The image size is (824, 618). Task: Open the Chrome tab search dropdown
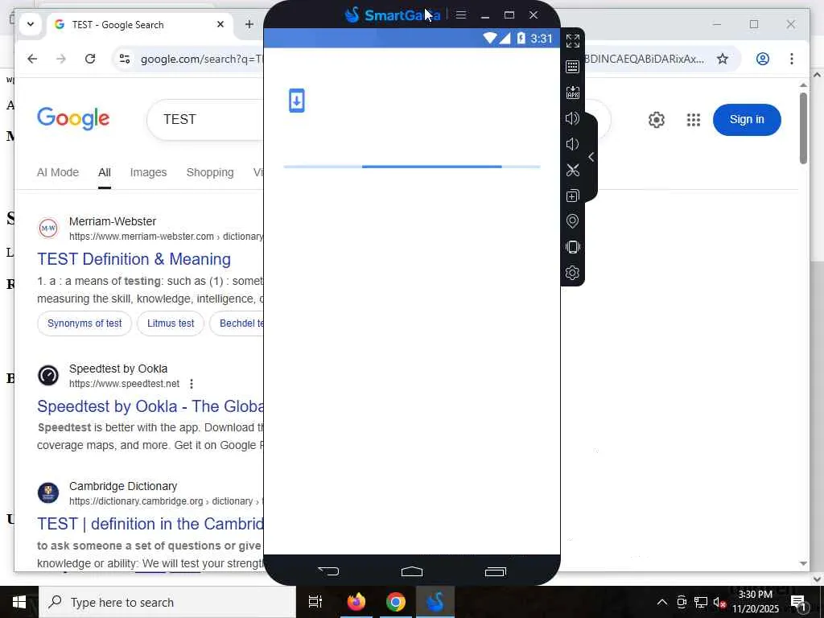click(31, 24)
